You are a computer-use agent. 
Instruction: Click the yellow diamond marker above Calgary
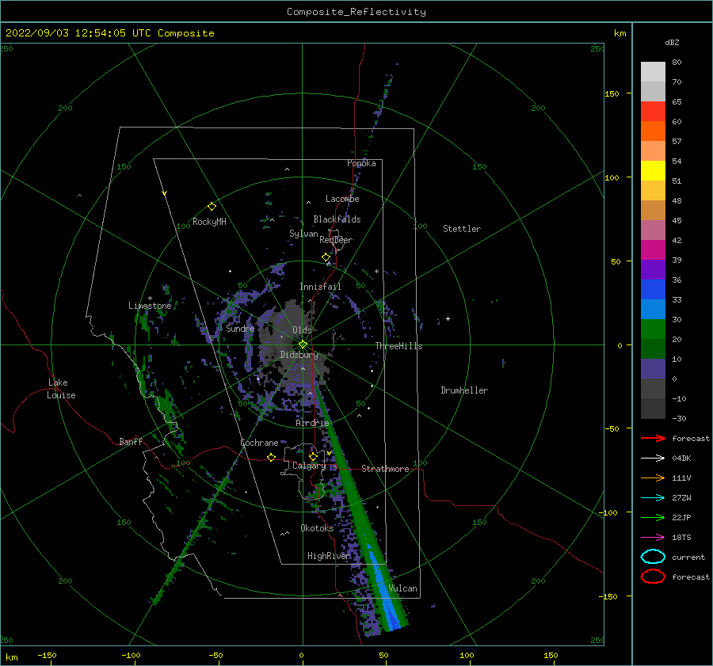tap(313, 456)
